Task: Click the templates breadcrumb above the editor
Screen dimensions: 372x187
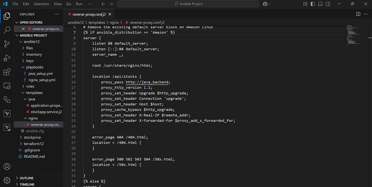Action: pos(97,22)
